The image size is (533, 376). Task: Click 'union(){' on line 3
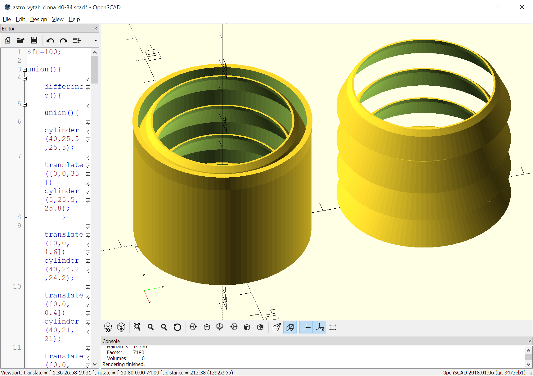pos(44,69)
